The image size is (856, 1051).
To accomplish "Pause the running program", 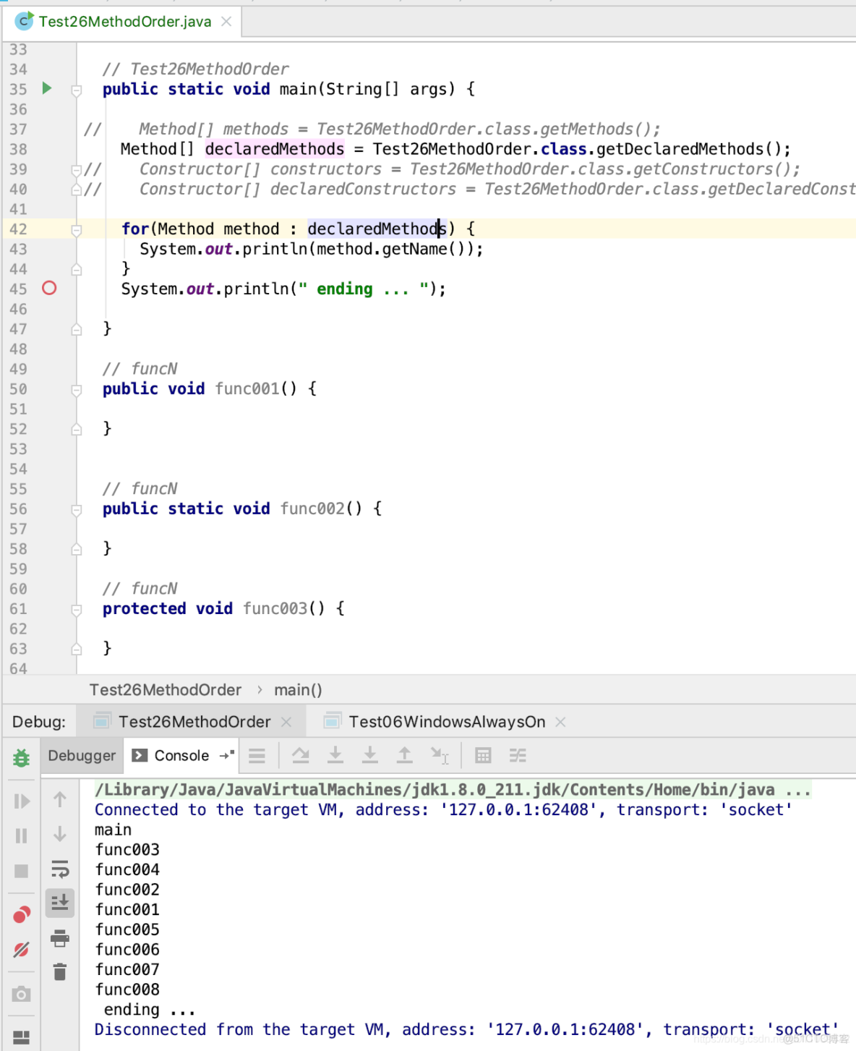I will pos(21,835).
